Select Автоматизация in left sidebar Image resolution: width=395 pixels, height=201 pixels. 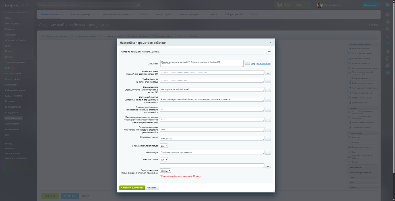point(13,118)
